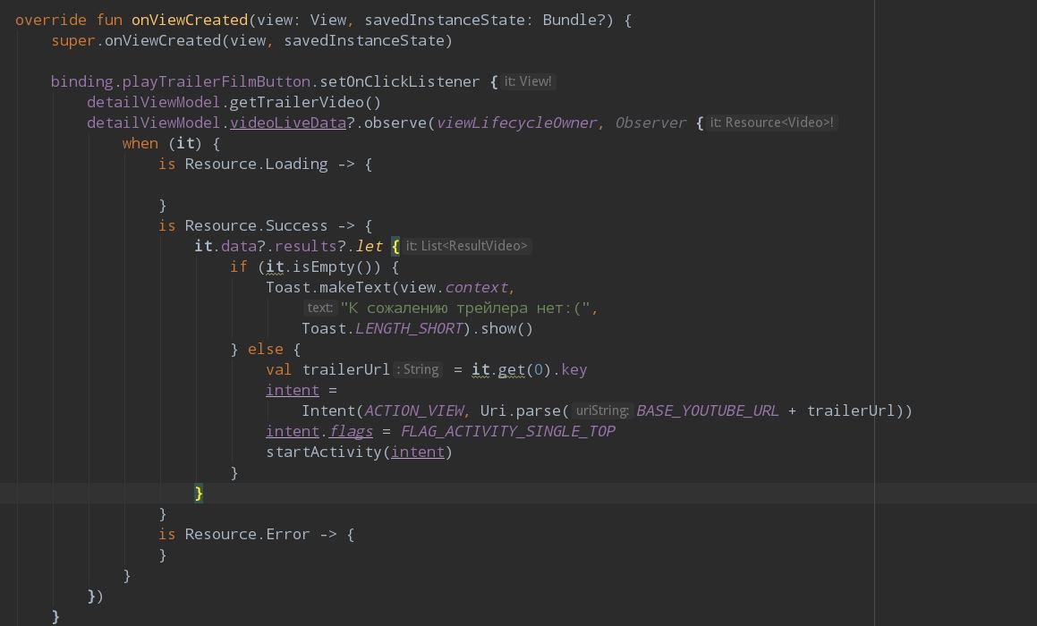Image resolution: width=1037 pixels, height=626 pixels.
Task: Click ACTION_VIEW constant
Action: click(x=414, y=411)
